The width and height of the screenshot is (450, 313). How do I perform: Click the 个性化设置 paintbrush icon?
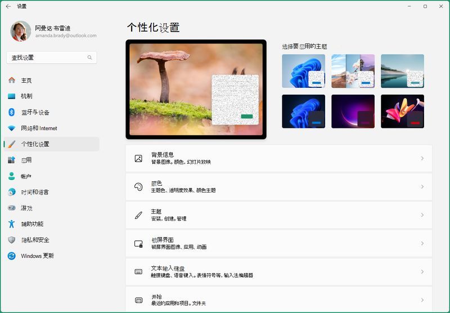(11, 144)
